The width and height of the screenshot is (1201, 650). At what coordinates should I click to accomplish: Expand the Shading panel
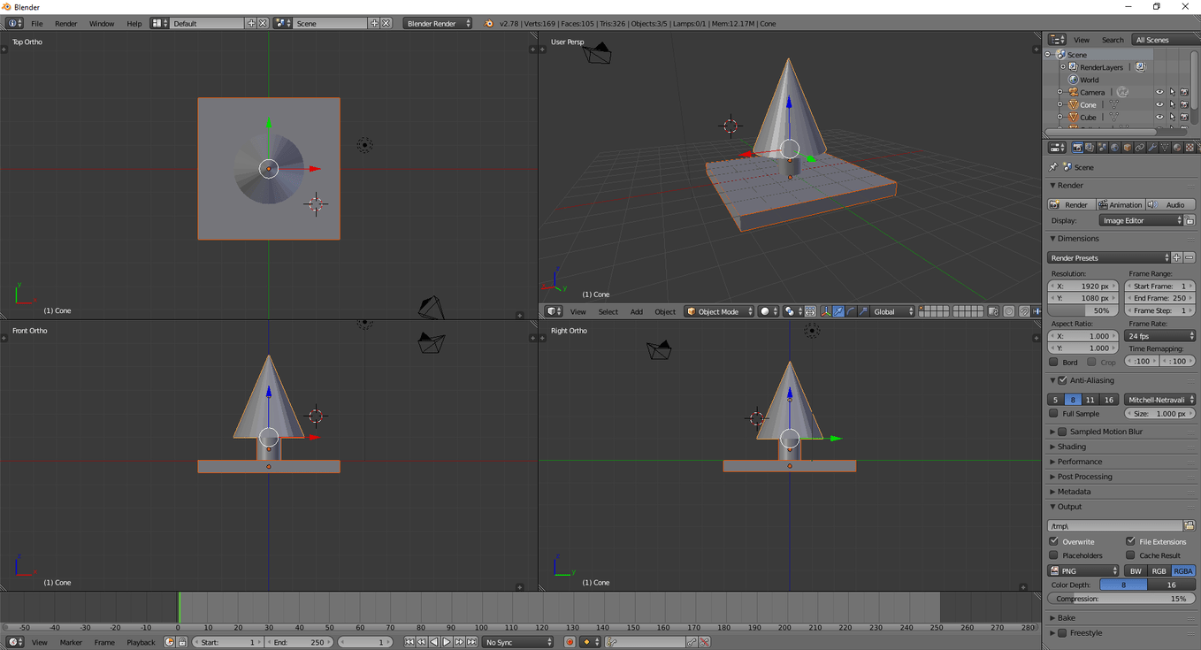pos(1072,447)
